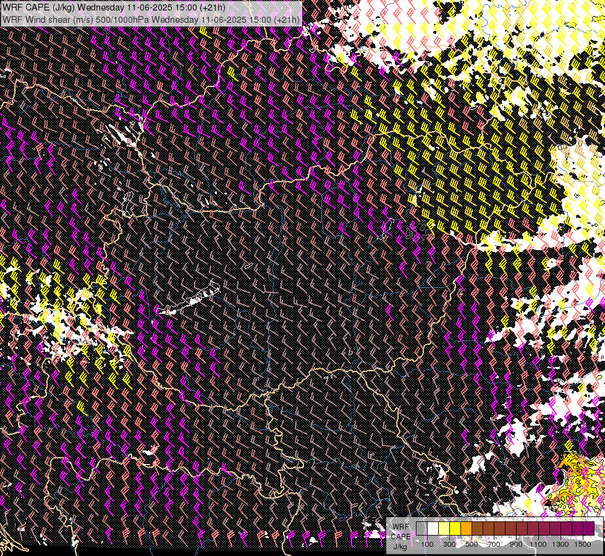Click the J/kg unit label in the legend
605x556 pixels.
[400, 547]
